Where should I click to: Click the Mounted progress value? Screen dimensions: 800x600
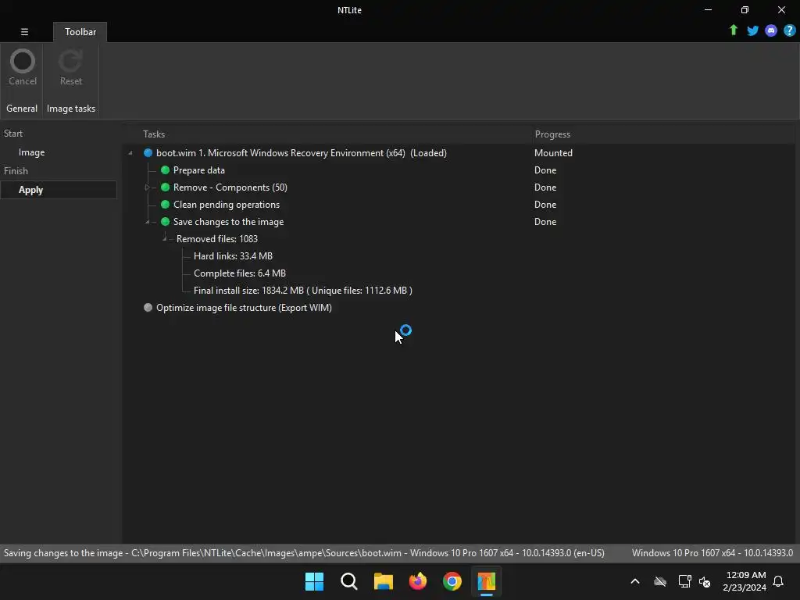click(553, 153)
